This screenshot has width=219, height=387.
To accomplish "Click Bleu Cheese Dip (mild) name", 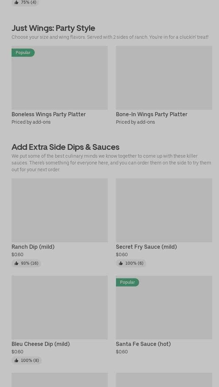I will [x=40, y=344].
